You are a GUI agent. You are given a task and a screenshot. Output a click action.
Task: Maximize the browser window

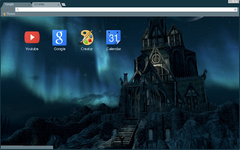coord(233,1)
